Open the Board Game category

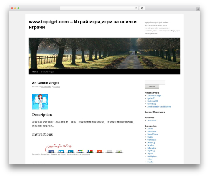click(x=153, y=134)
